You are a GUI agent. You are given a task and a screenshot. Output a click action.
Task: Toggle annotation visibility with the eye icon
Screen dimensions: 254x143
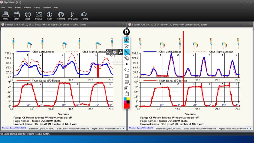126,40
